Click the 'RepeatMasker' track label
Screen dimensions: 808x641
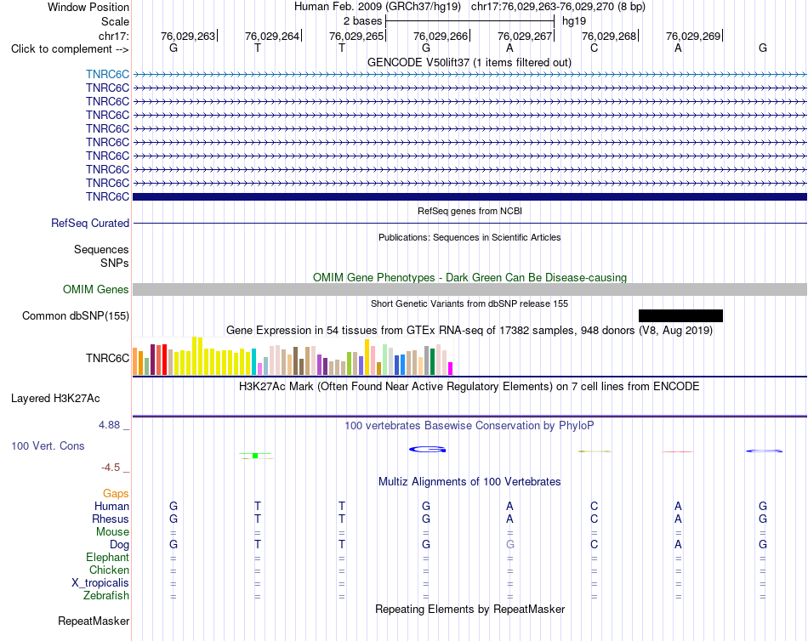click(x=94, y=621)
